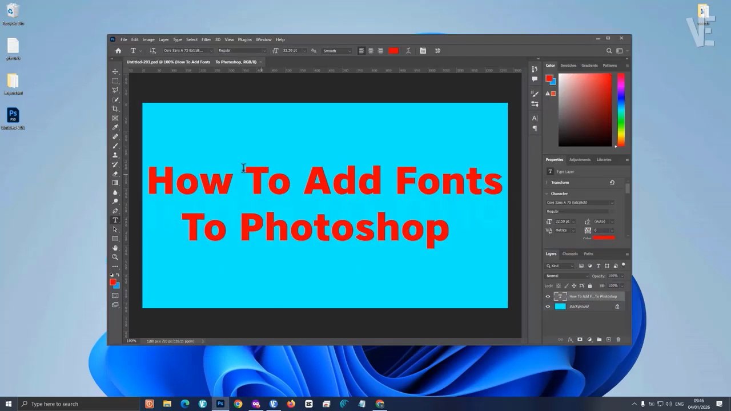731x411 pixels.
Task: Toggle lock position in Layers panel
Action: coord(574,285)
